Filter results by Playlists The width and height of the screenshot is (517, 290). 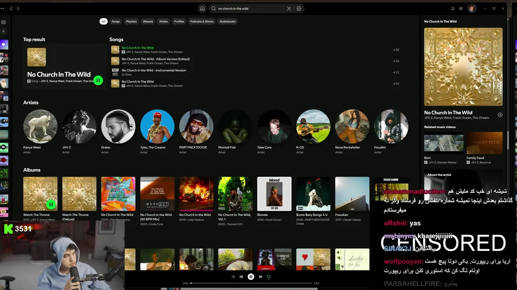[131, 21]
